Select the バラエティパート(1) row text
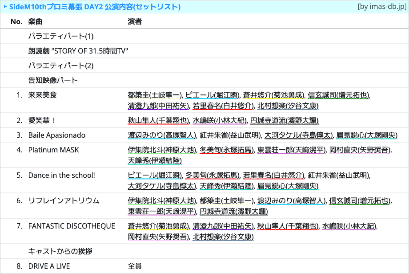This screenshot has height=274, width=409. click(x=61, y=36)
